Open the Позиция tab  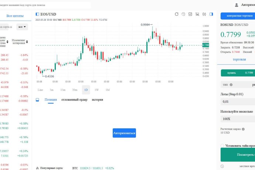click(51, 99)
